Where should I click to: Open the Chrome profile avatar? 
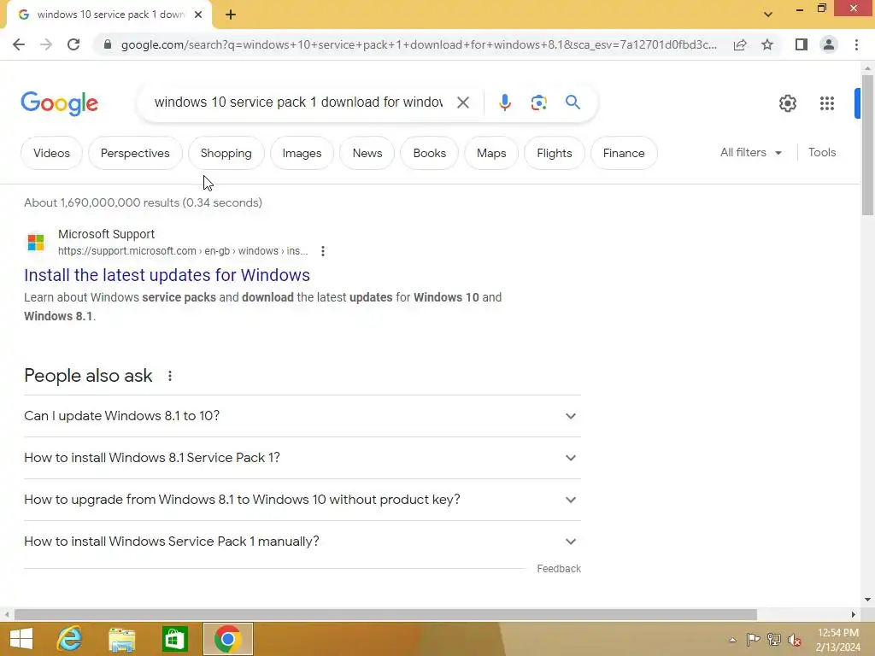[829, 44]
